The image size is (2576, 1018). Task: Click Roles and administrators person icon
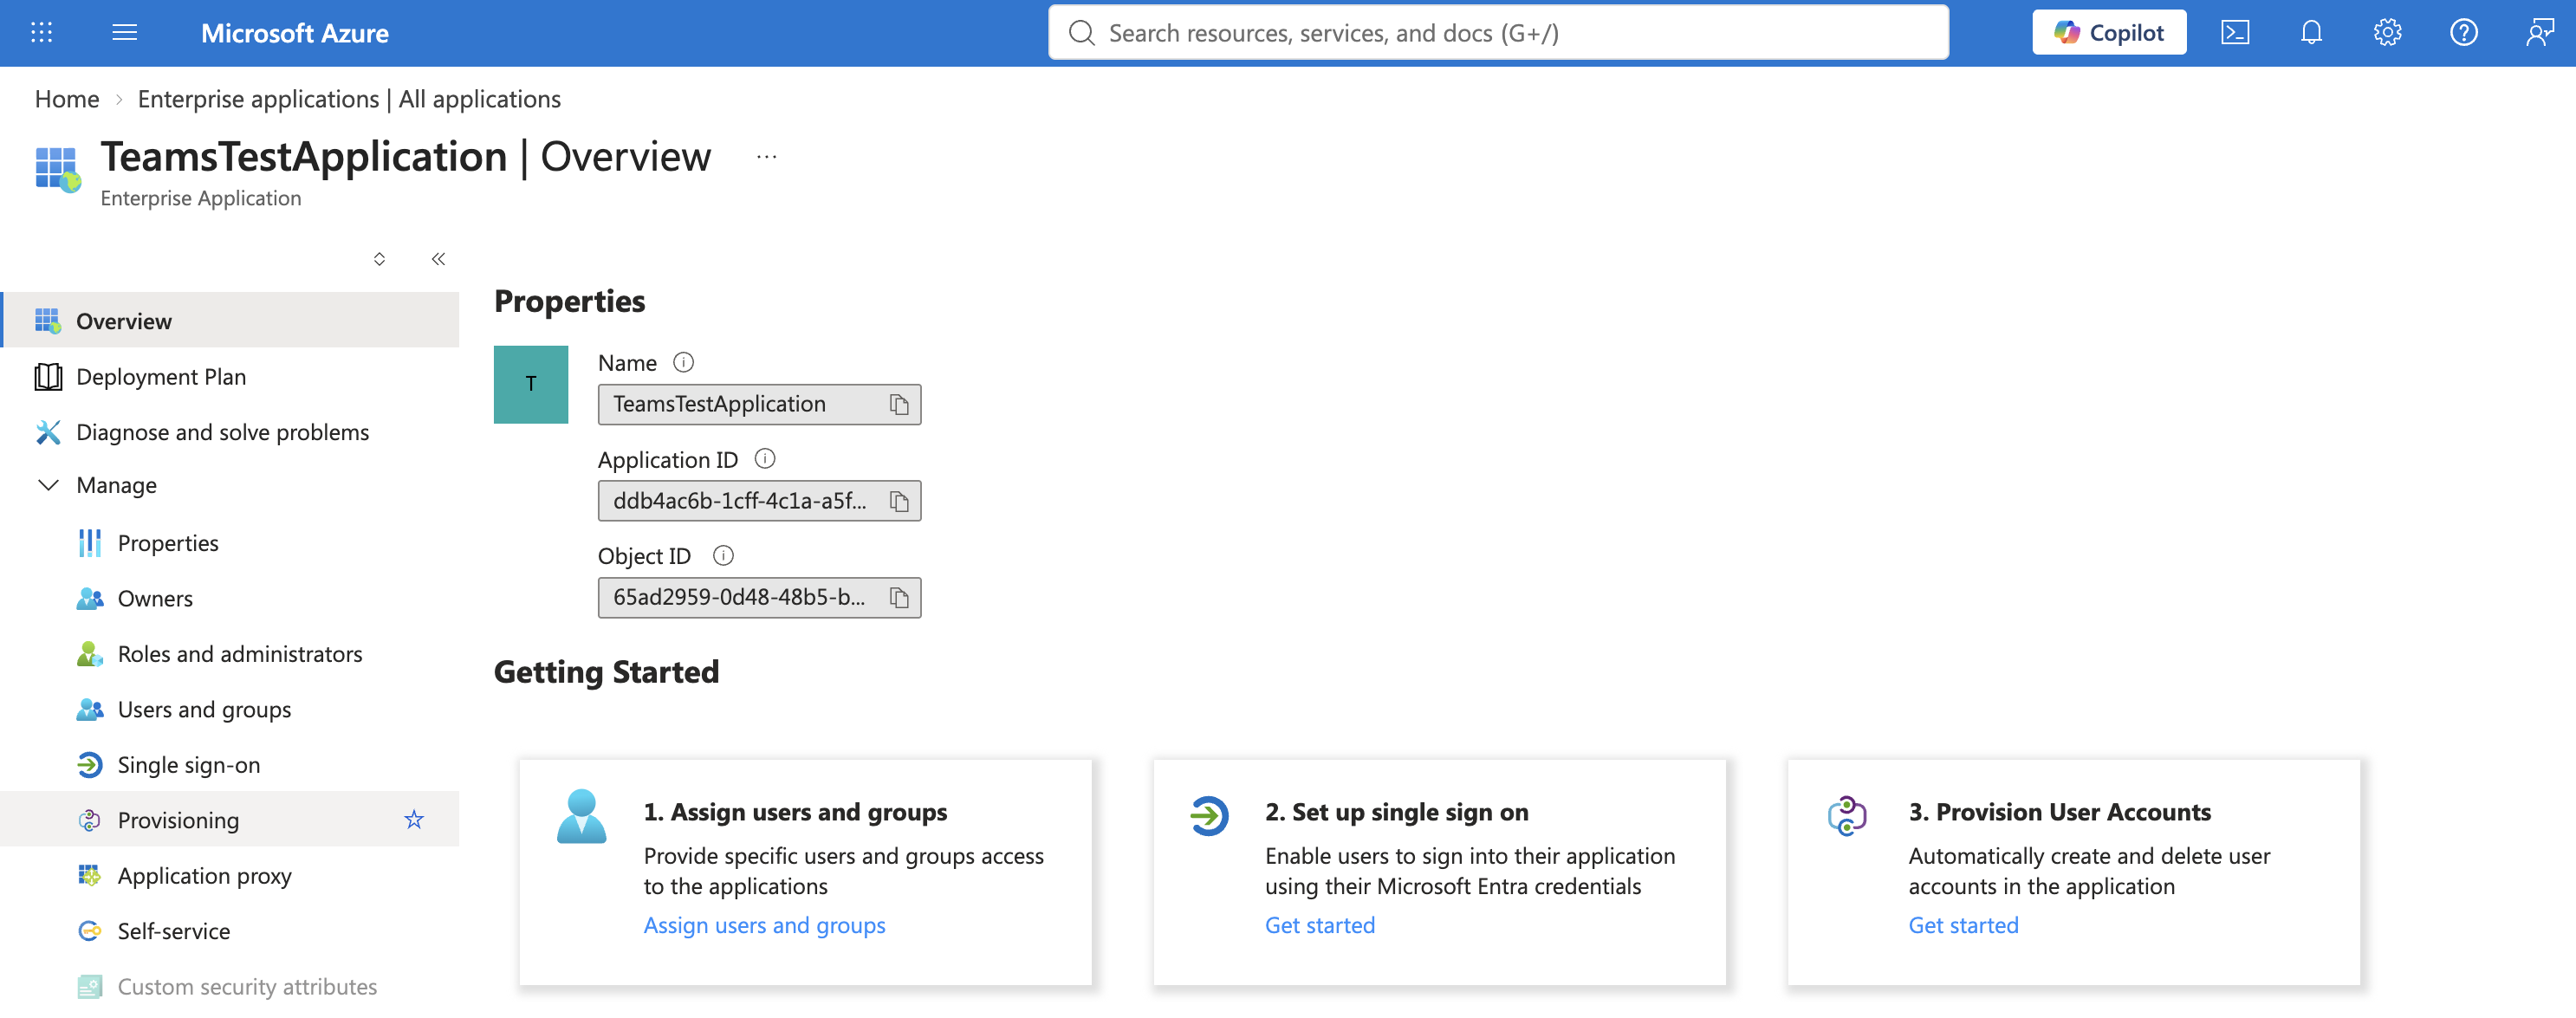click(x=89, y=654)
